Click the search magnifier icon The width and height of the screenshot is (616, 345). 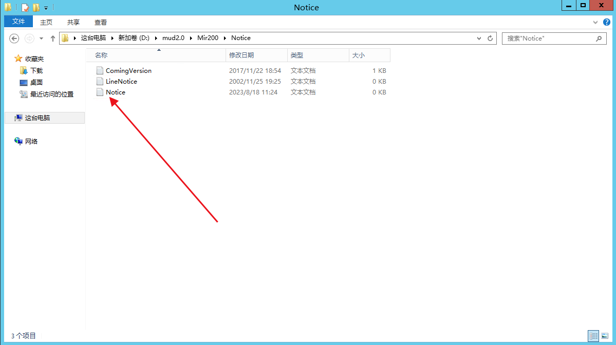click(598, 39)
